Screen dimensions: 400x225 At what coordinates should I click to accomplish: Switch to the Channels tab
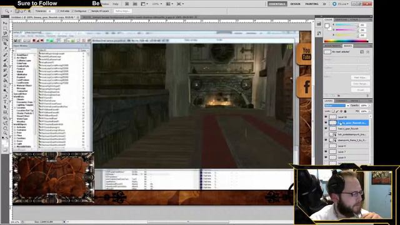pos(341,101)
